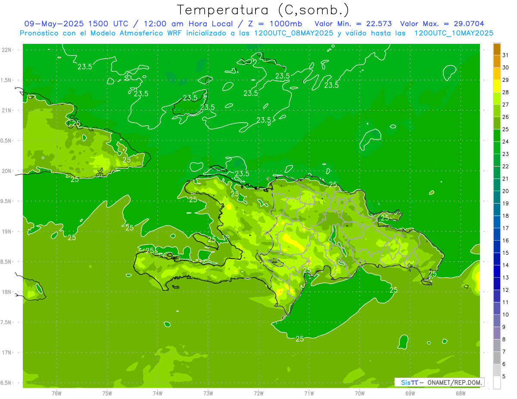The width and height of the screenshot is (517, 399).
Task: Pick the dark orange swatch above legend 31
Action: click(497, 49)
